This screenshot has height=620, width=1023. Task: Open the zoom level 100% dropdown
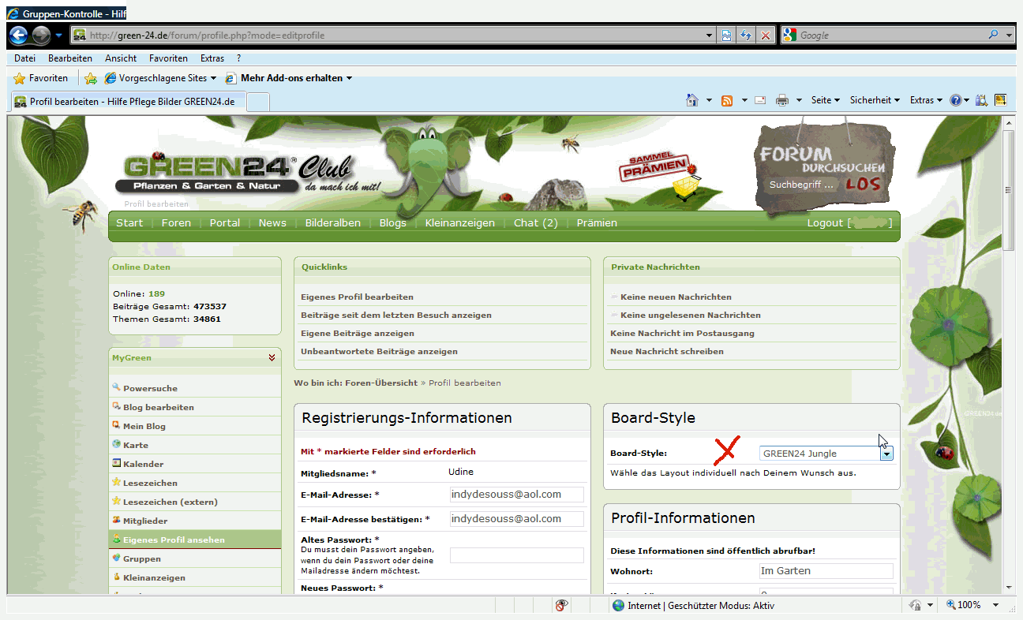[x=995, y=605]
